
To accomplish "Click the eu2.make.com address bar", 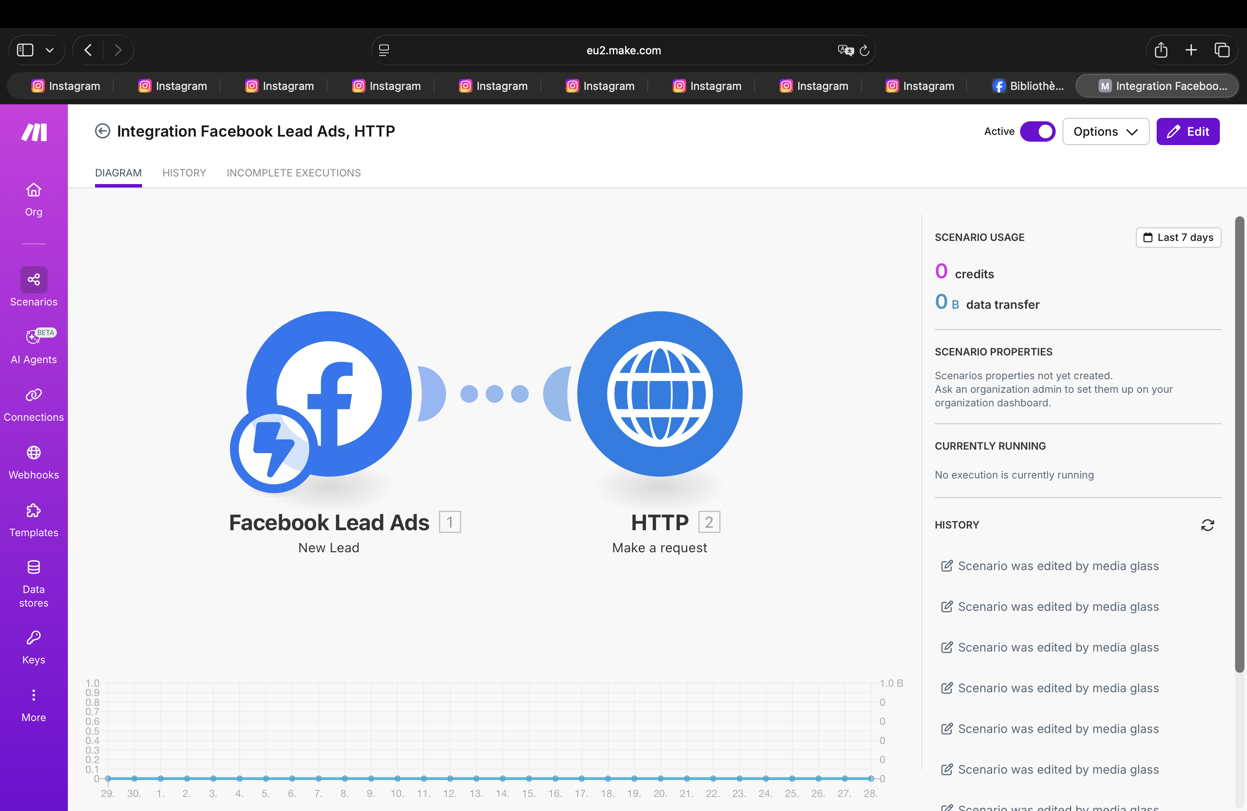I will pyautogui.click(x=623, y=50).
